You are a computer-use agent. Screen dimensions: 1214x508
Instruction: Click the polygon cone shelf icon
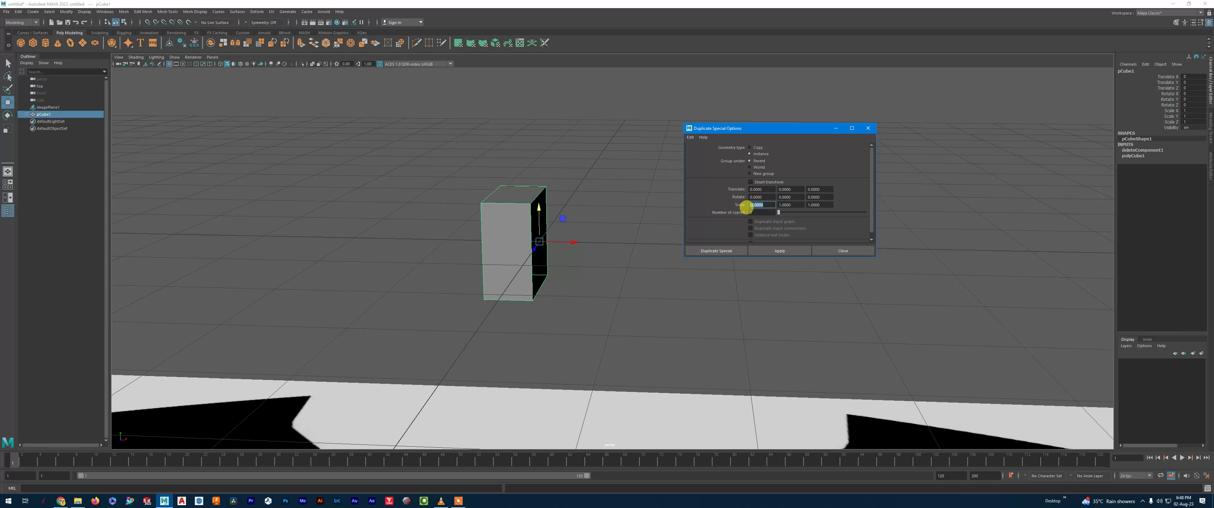58,43
